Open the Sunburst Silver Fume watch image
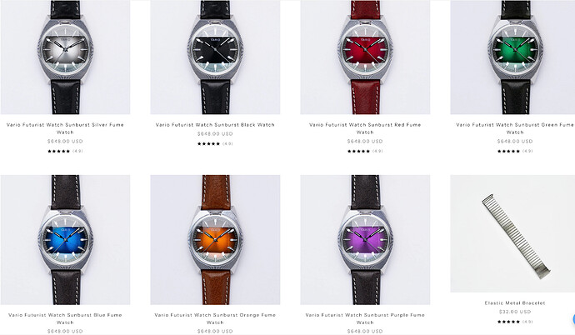The width and height of the screenshot is (575, 335). [65, 57]
